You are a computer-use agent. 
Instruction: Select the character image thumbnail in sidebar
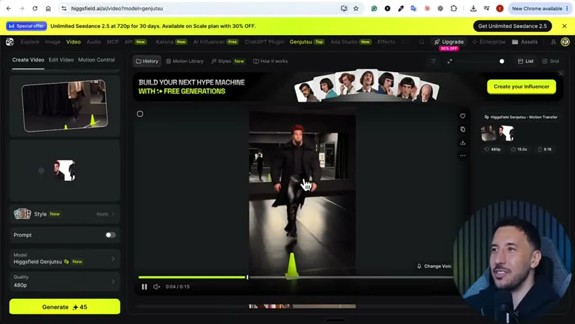(x=65, y=171)
